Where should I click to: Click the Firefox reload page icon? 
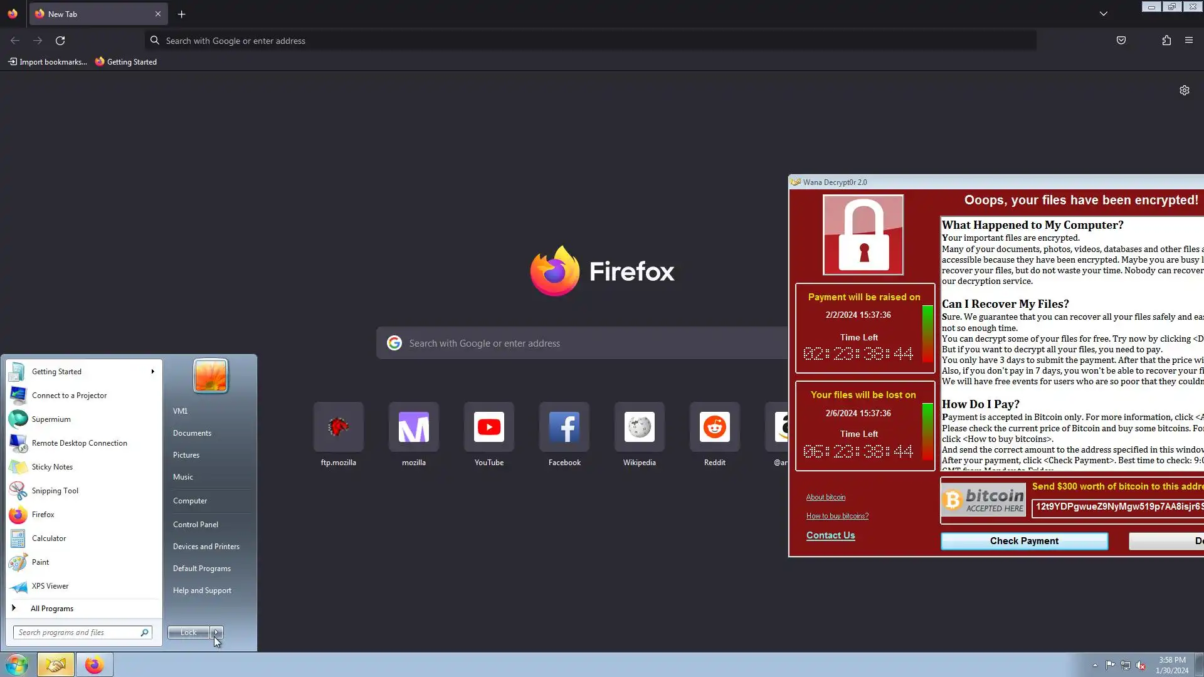point(60,41)
